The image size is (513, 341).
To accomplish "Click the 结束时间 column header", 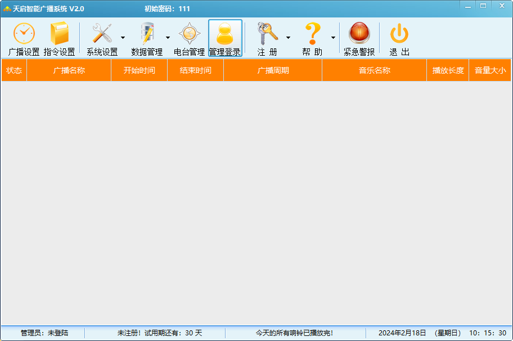I will click(x=196, y=70).
